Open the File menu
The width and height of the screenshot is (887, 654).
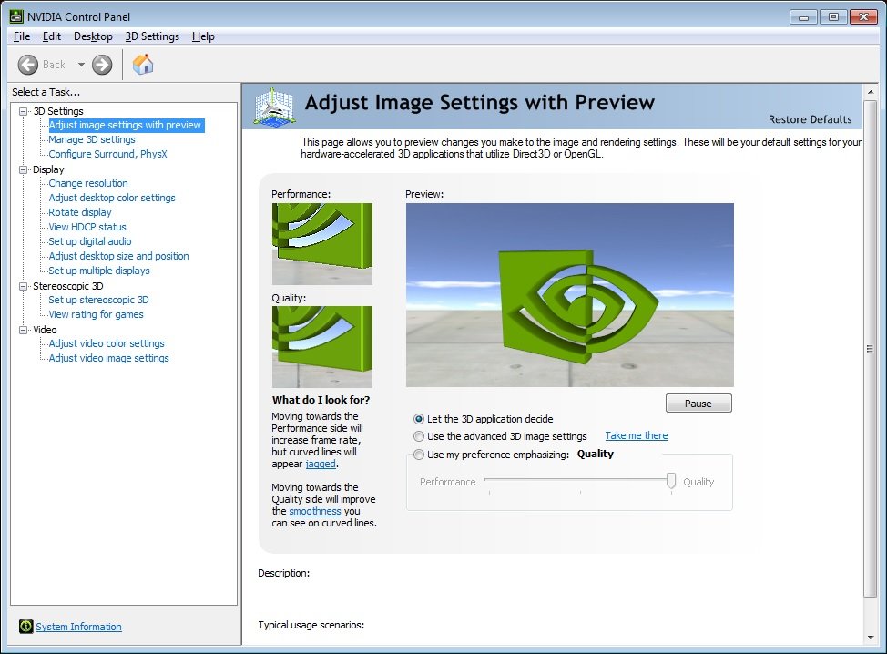click(22, 36)
